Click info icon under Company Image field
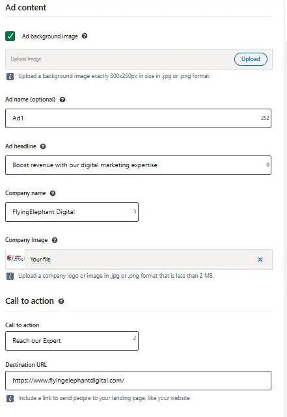The width and height of the screenshot is (287, 417). click(10, 276)
